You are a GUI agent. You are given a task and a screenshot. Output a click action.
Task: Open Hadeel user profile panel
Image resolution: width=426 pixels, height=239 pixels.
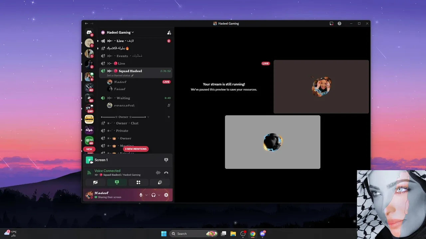(110, 195)
